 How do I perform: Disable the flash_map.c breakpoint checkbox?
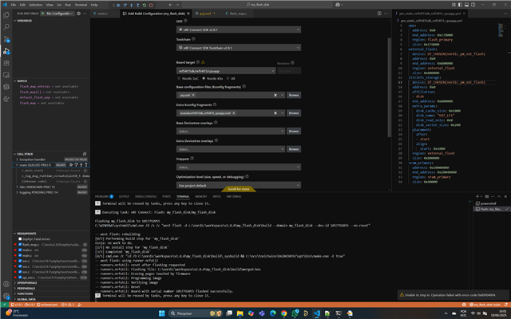coord(20,245)
